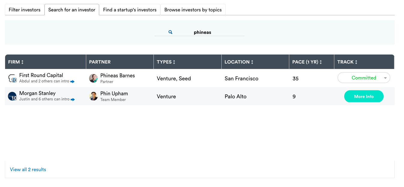Click intro arrow next to Abdul's connections
This screenshot has width=404, height=187.
(72, 82)
